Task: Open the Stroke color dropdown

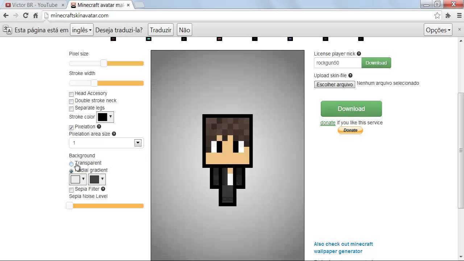Action: pos(105,117)
